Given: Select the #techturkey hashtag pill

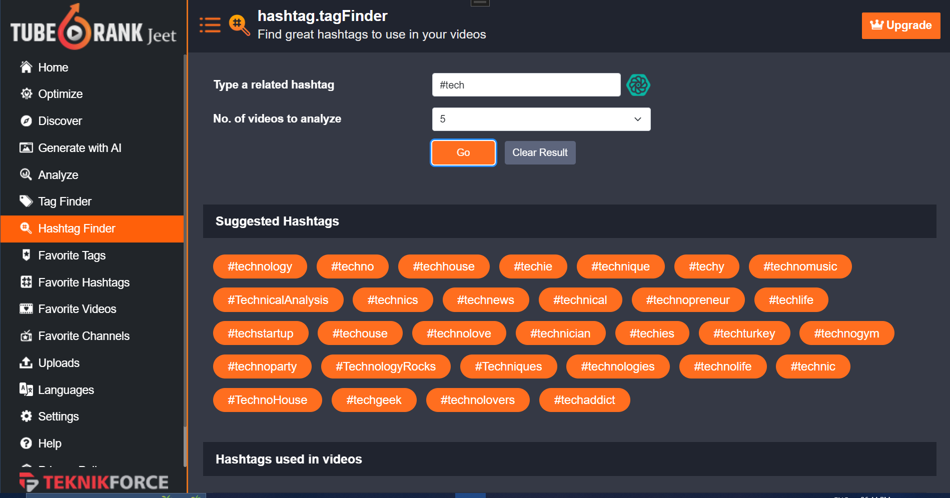Looking at the screenshot, I should [x=744, y=333].
